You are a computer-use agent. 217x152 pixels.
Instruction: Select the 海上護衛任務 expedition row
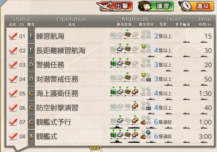pyautogui.click(x=109, y=93)
